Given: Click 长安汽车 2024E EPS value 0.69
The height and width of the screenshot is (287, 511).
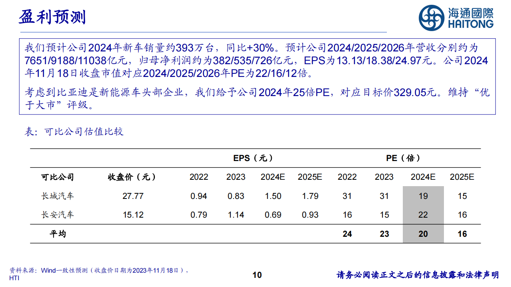Looking at the screenshot, I should coord(273,215).
